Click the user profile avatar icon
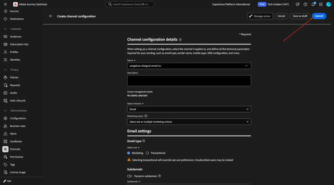334x185 pixels. [329, 4]
